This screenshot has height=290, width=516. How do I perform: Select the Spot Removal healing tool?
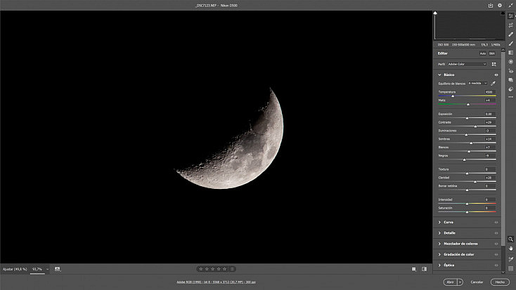pos(510,34)
